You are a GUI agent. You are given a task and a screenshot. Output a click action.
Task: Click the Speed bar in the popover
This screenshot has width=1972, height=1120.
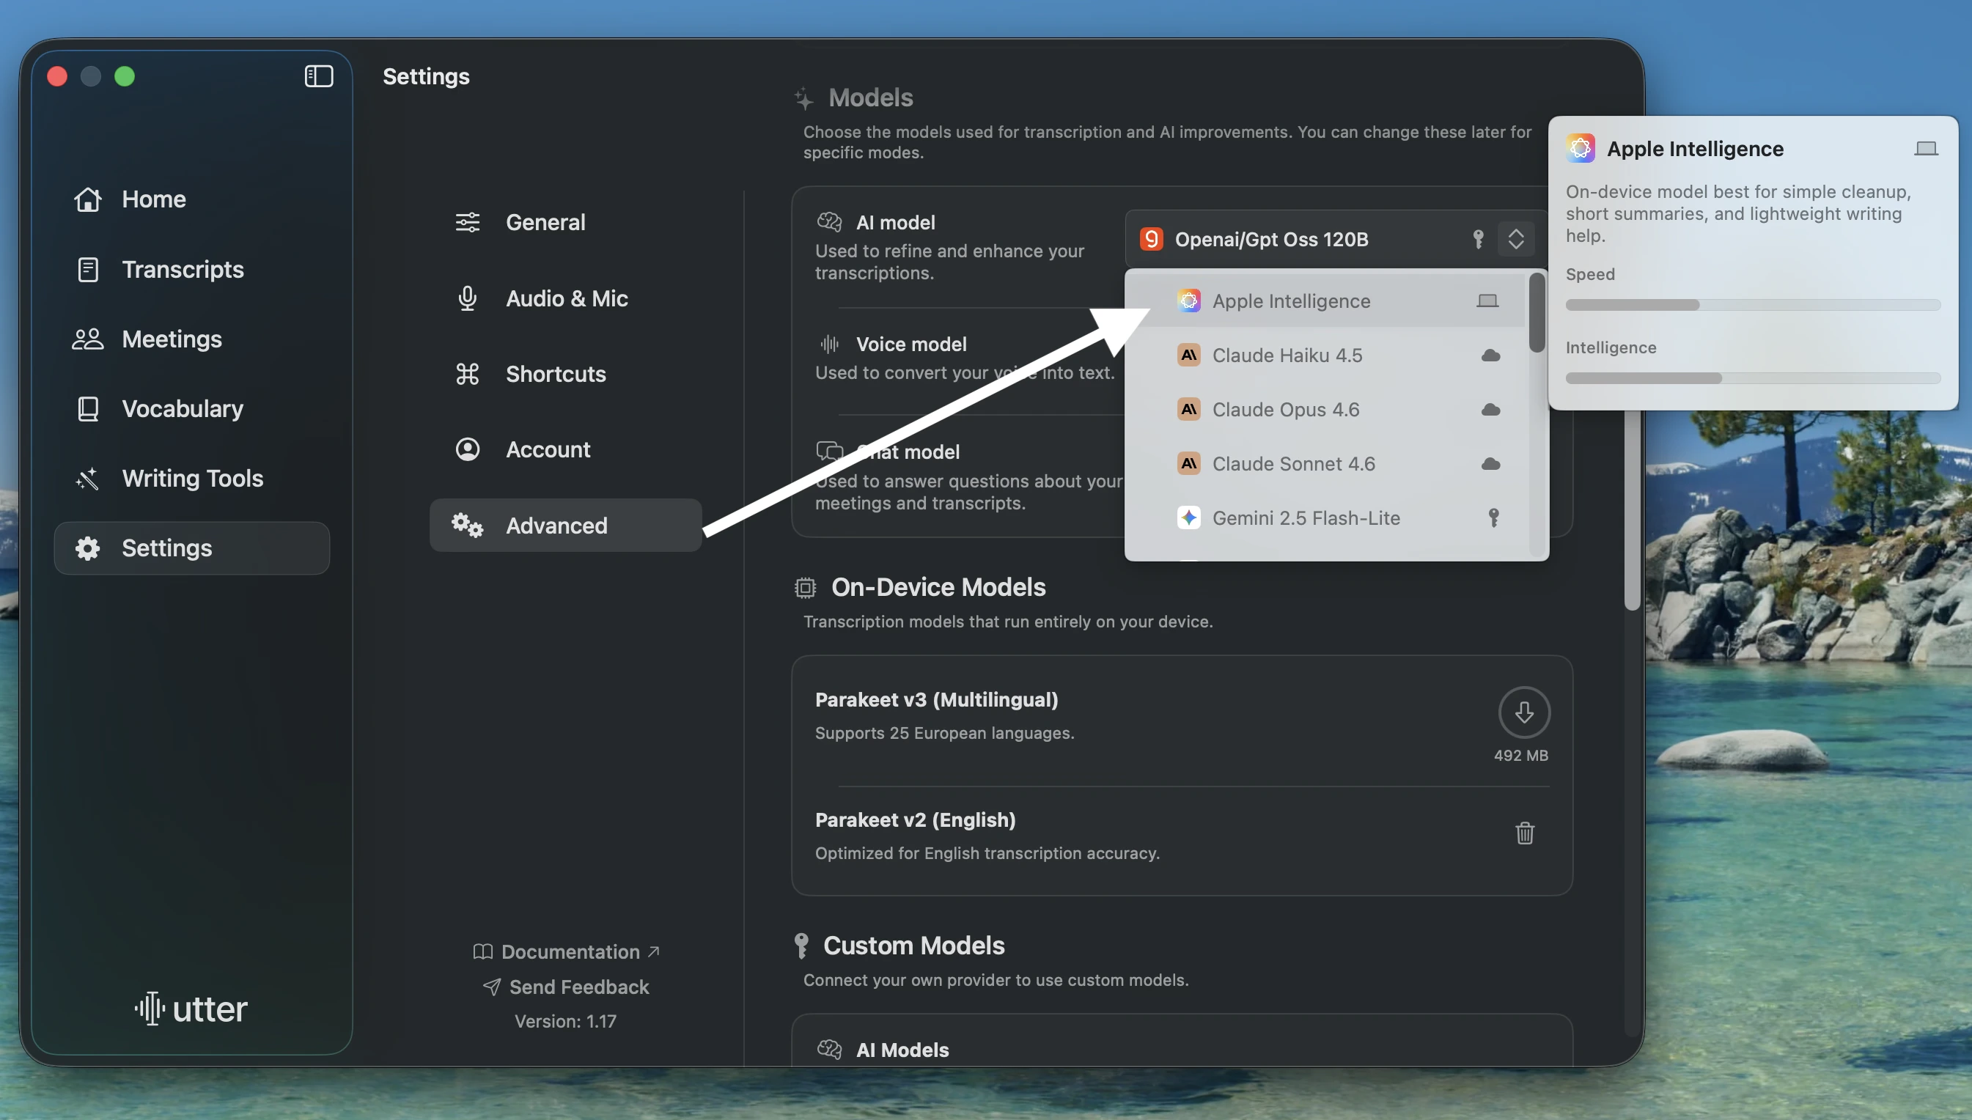pyautogui.click(x=1753, y=306)
